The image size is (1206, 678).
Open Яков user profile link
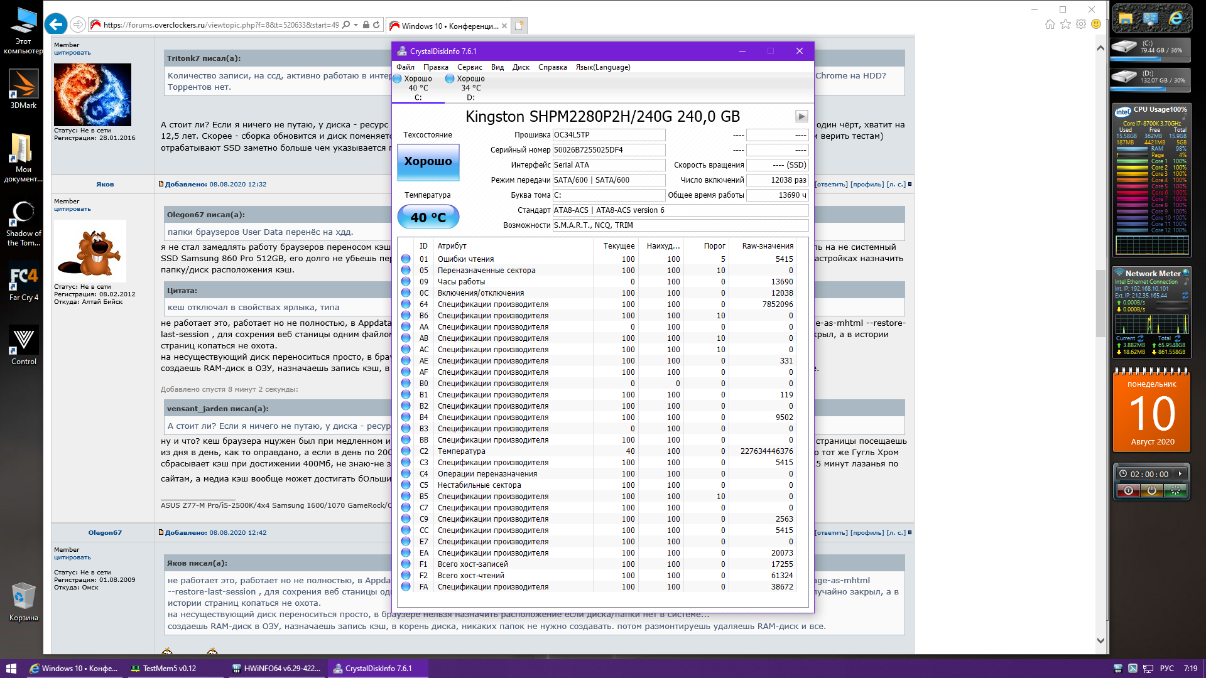click(x=105, y=184)
